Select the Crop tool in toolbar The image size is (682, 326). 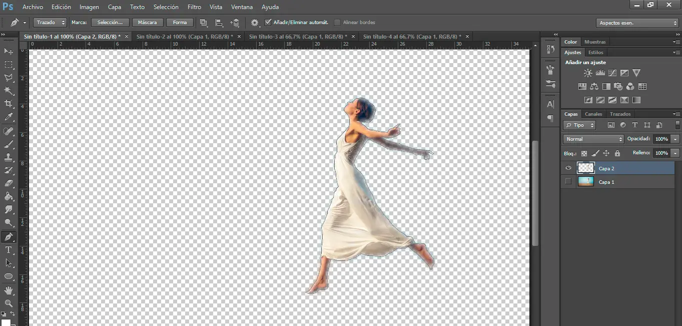point(9,104)
